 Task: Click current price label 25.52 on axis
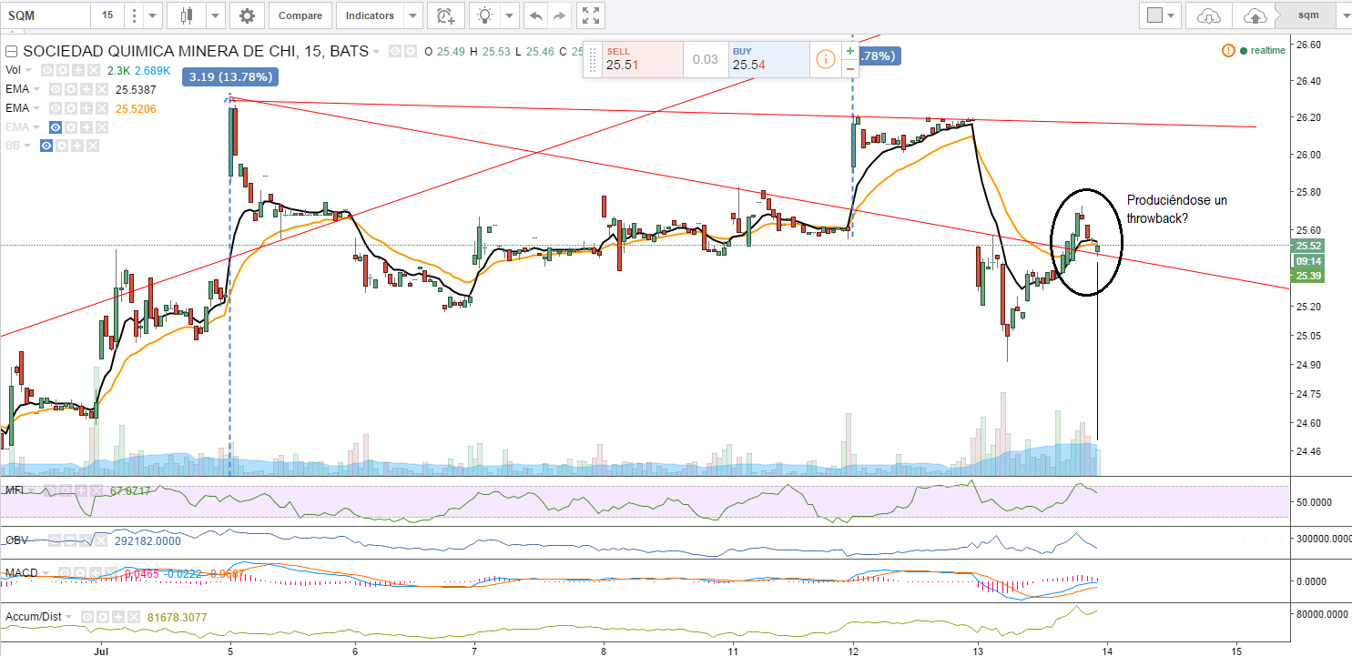coord(1310,246)
